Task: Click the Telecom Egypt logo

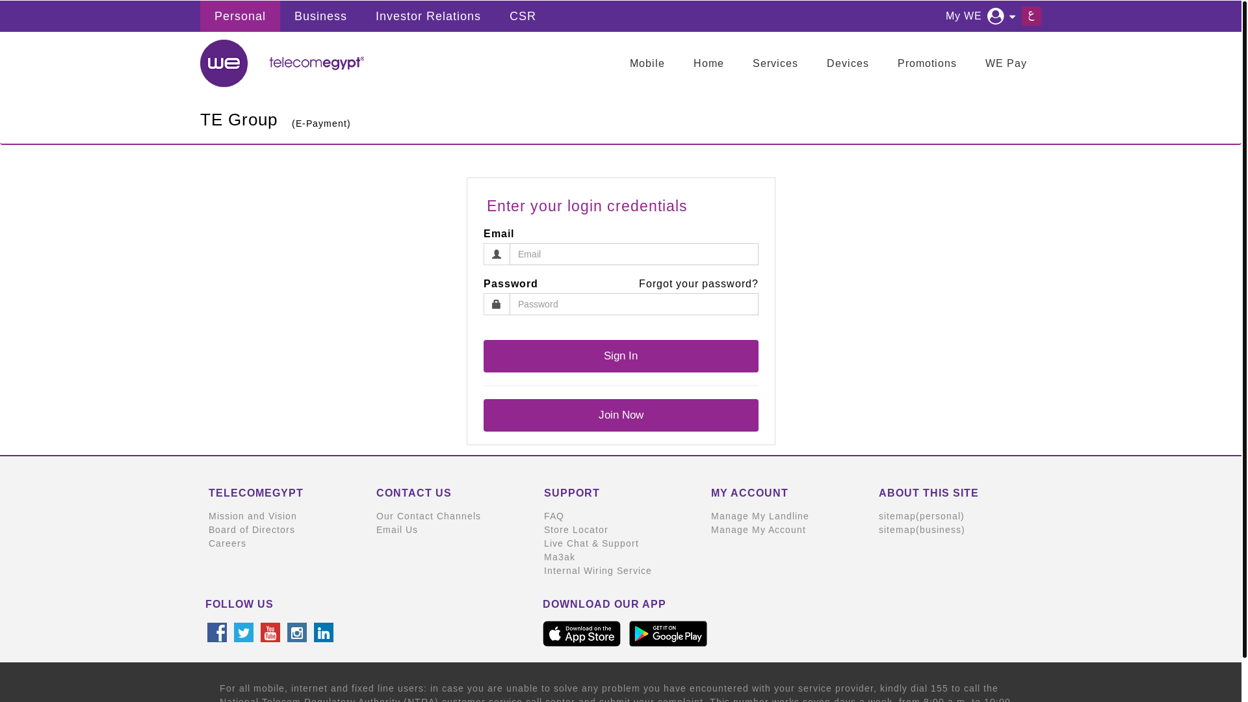Action: [317, 63]
